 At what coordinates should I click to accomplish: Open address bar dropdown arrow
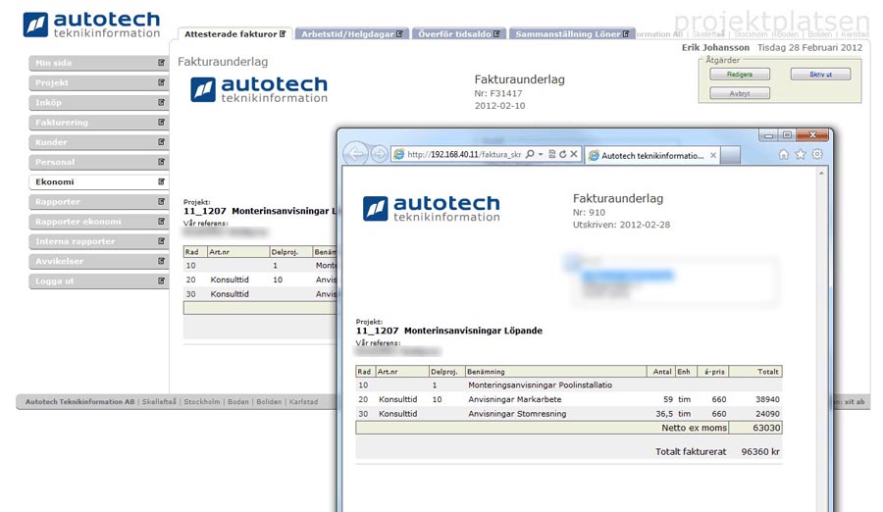coord(541,154)
